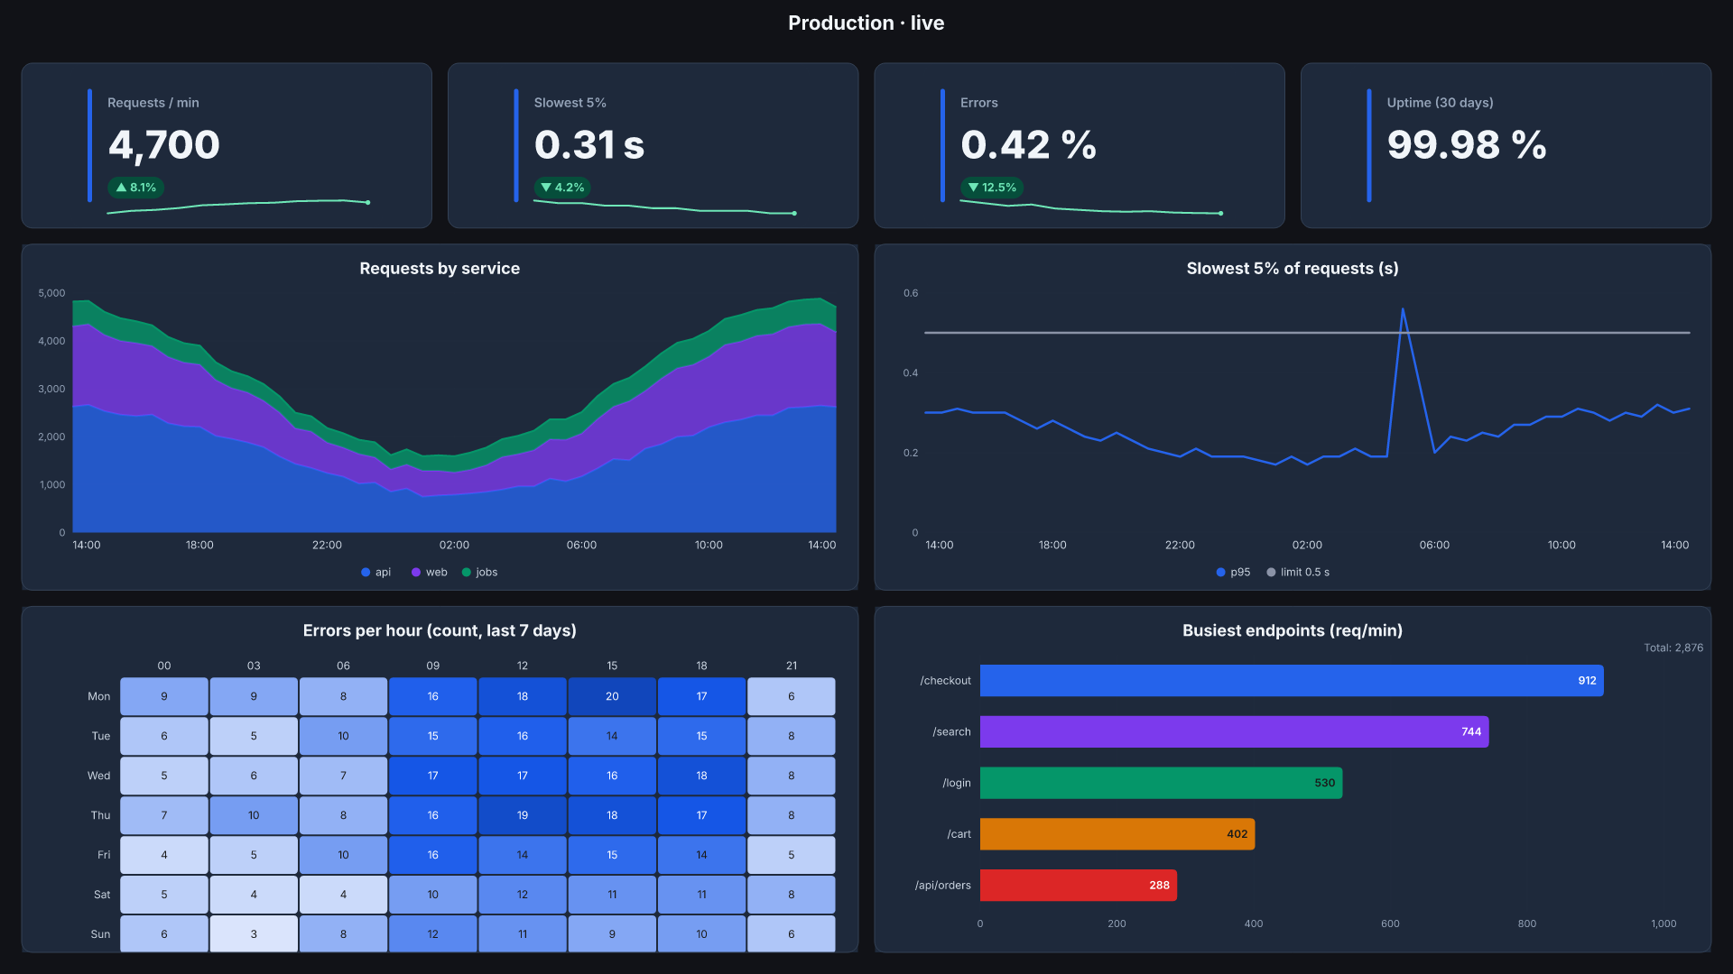Click the Uptime (30 days) label
This screenshot has width=1733, height=974.
coord(1440,103)
